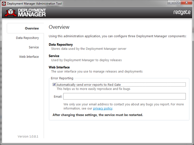The height and width of the screenshot is (145, 194).
Task: Open the privacy policy link
Action: click(x=103, y=108)
